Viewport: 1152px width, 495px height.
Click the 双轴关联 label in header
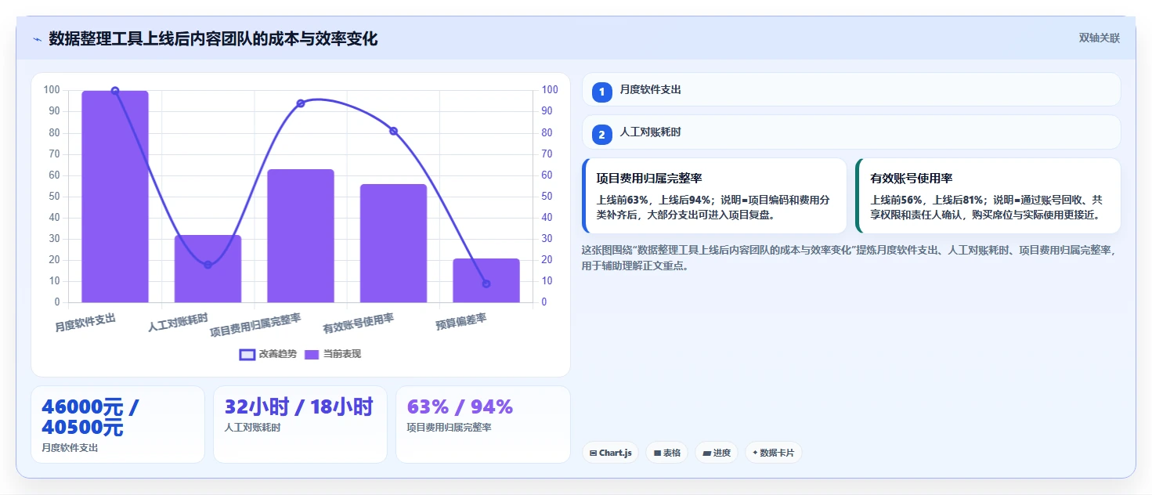coord(1099,38)
